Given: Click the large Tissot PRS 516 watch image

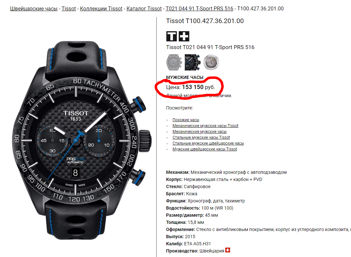Looking at the screenshot, I should point(81,141).
